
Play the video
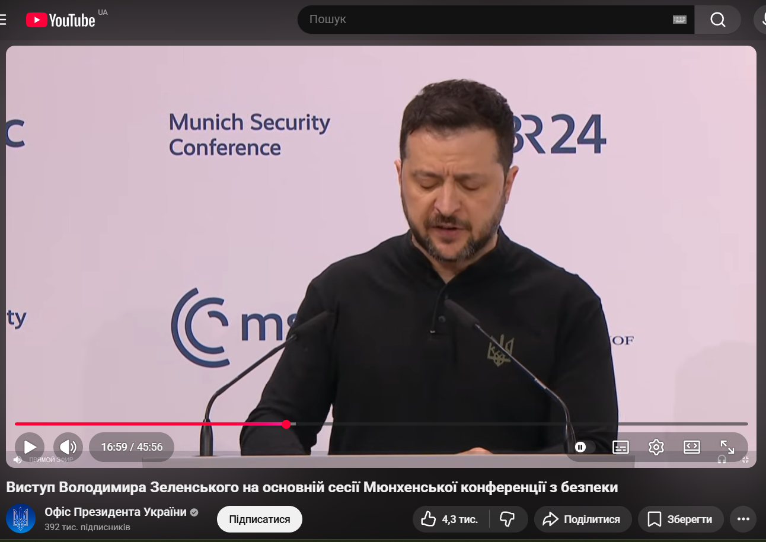click(30, 447)
